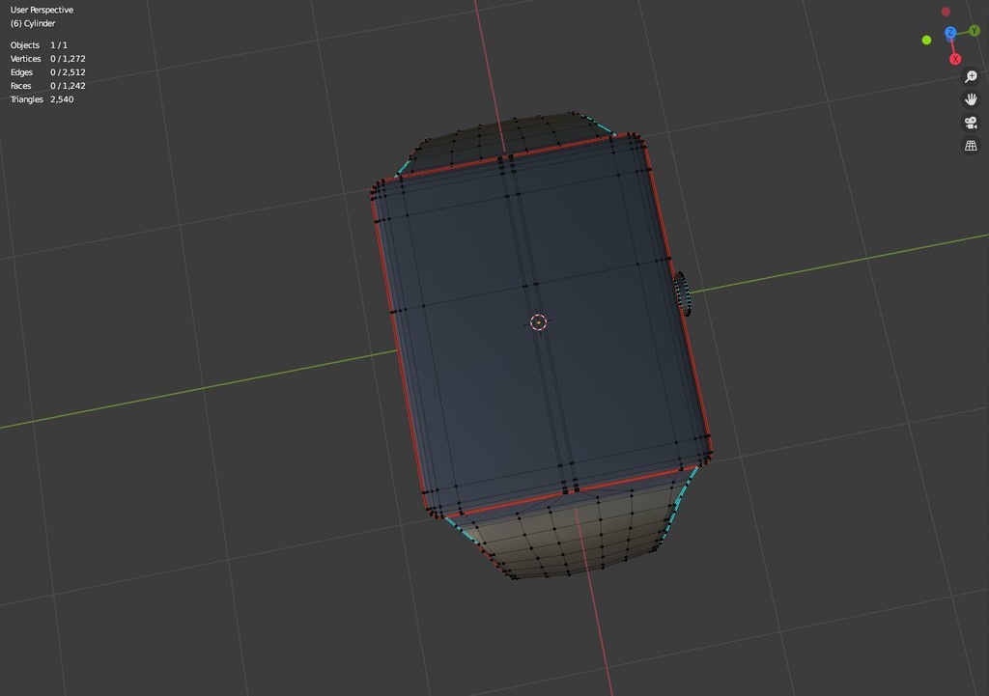Click the small red negative-axis dot above gizmo
The height and width of the screenshot is (696, 989).
pos(945,11)
